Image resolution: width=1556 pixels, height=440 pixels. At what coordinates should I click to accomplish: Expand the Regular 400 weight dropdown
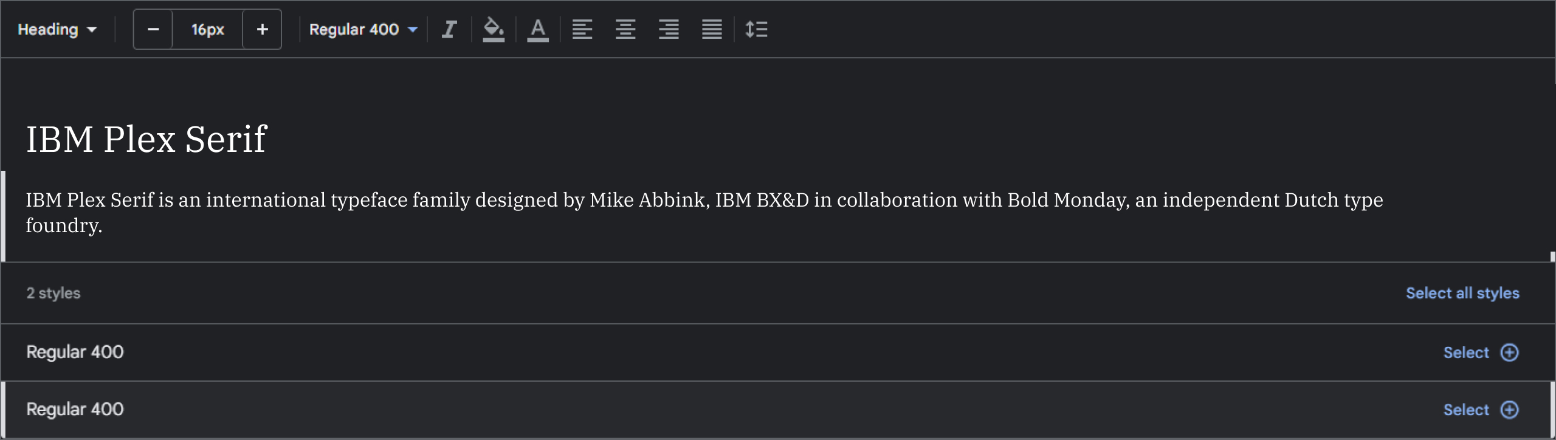363,29
